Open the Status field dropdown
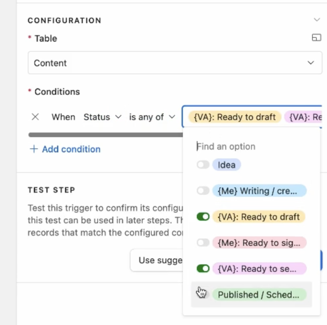The width and height of the screenshot is (327, 325). click(x=102, y=117)
